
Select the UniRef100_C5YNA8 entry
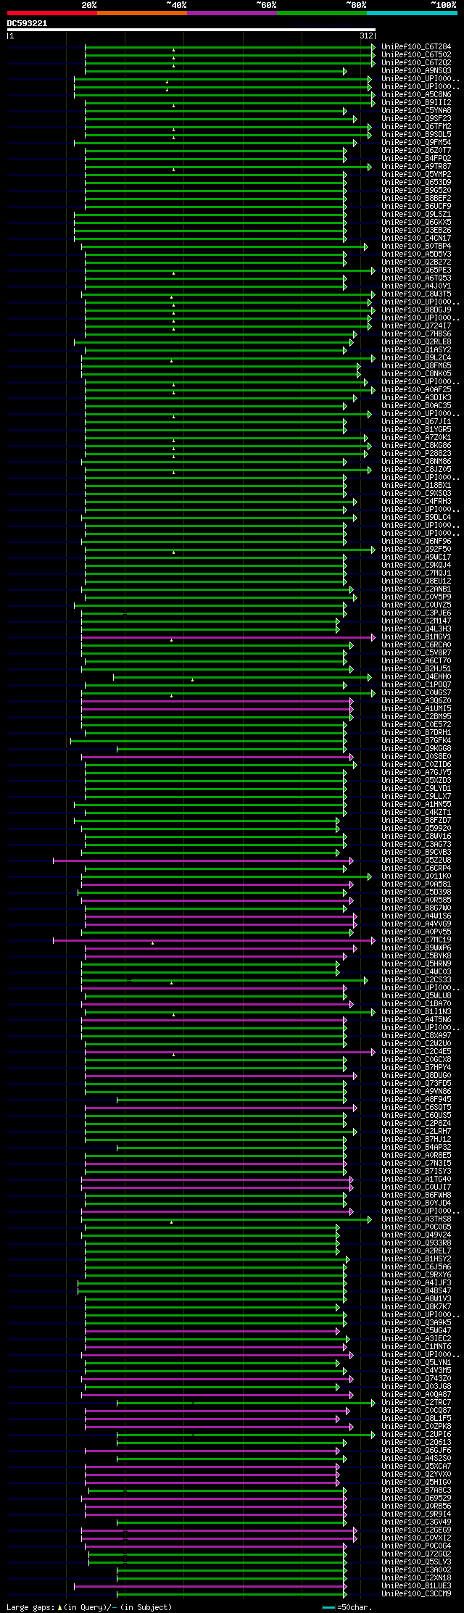[416, 111]
